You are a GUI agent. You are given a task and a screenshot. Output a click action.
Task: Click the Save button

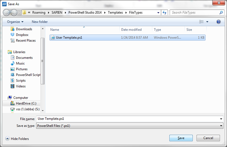point(181,138)
